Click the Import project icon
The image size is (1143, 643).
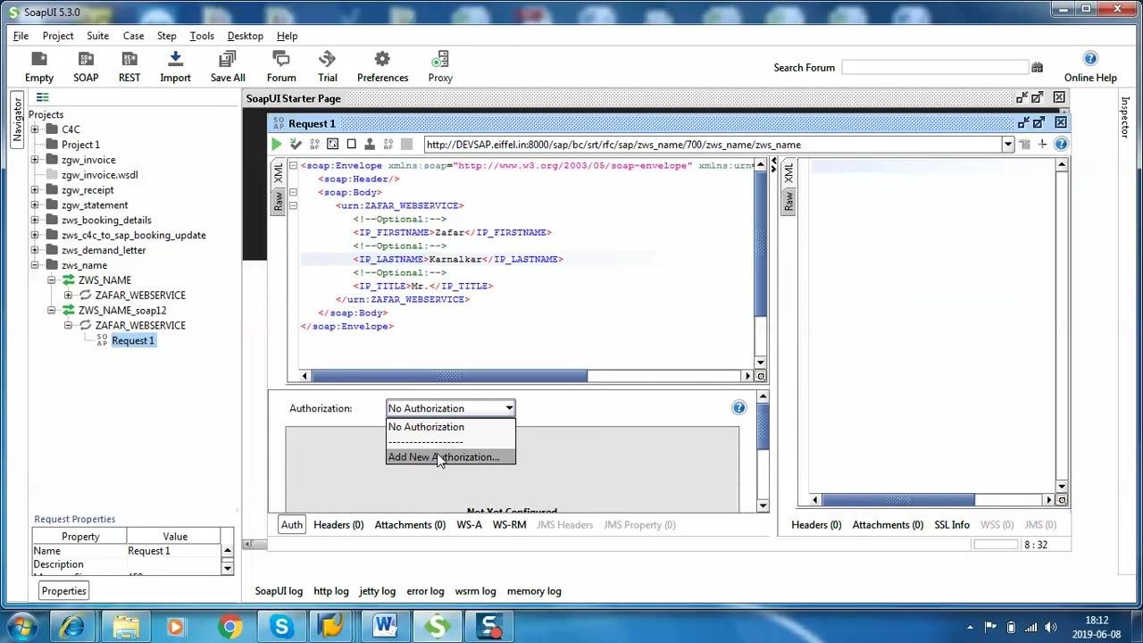pyautogui.click(x=175, y=59)
